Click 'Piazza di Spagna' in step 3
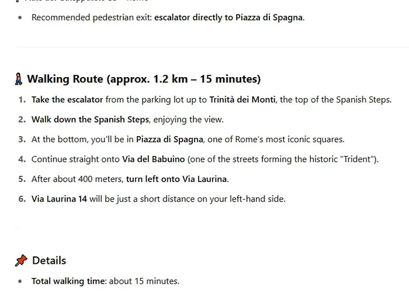409x292 pixels. (169, 139)
